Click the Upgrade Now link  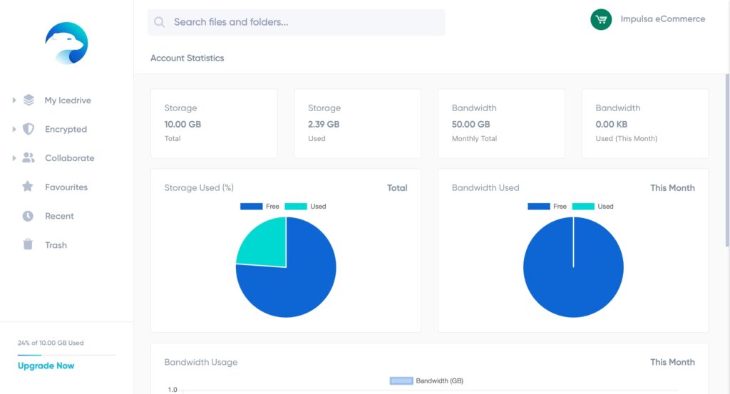[x=46, y=366]
